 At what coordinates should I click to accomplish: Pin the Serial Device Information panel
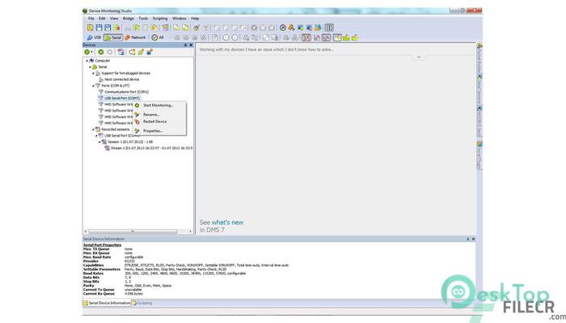pyautogui.click(x=468, y=239)
